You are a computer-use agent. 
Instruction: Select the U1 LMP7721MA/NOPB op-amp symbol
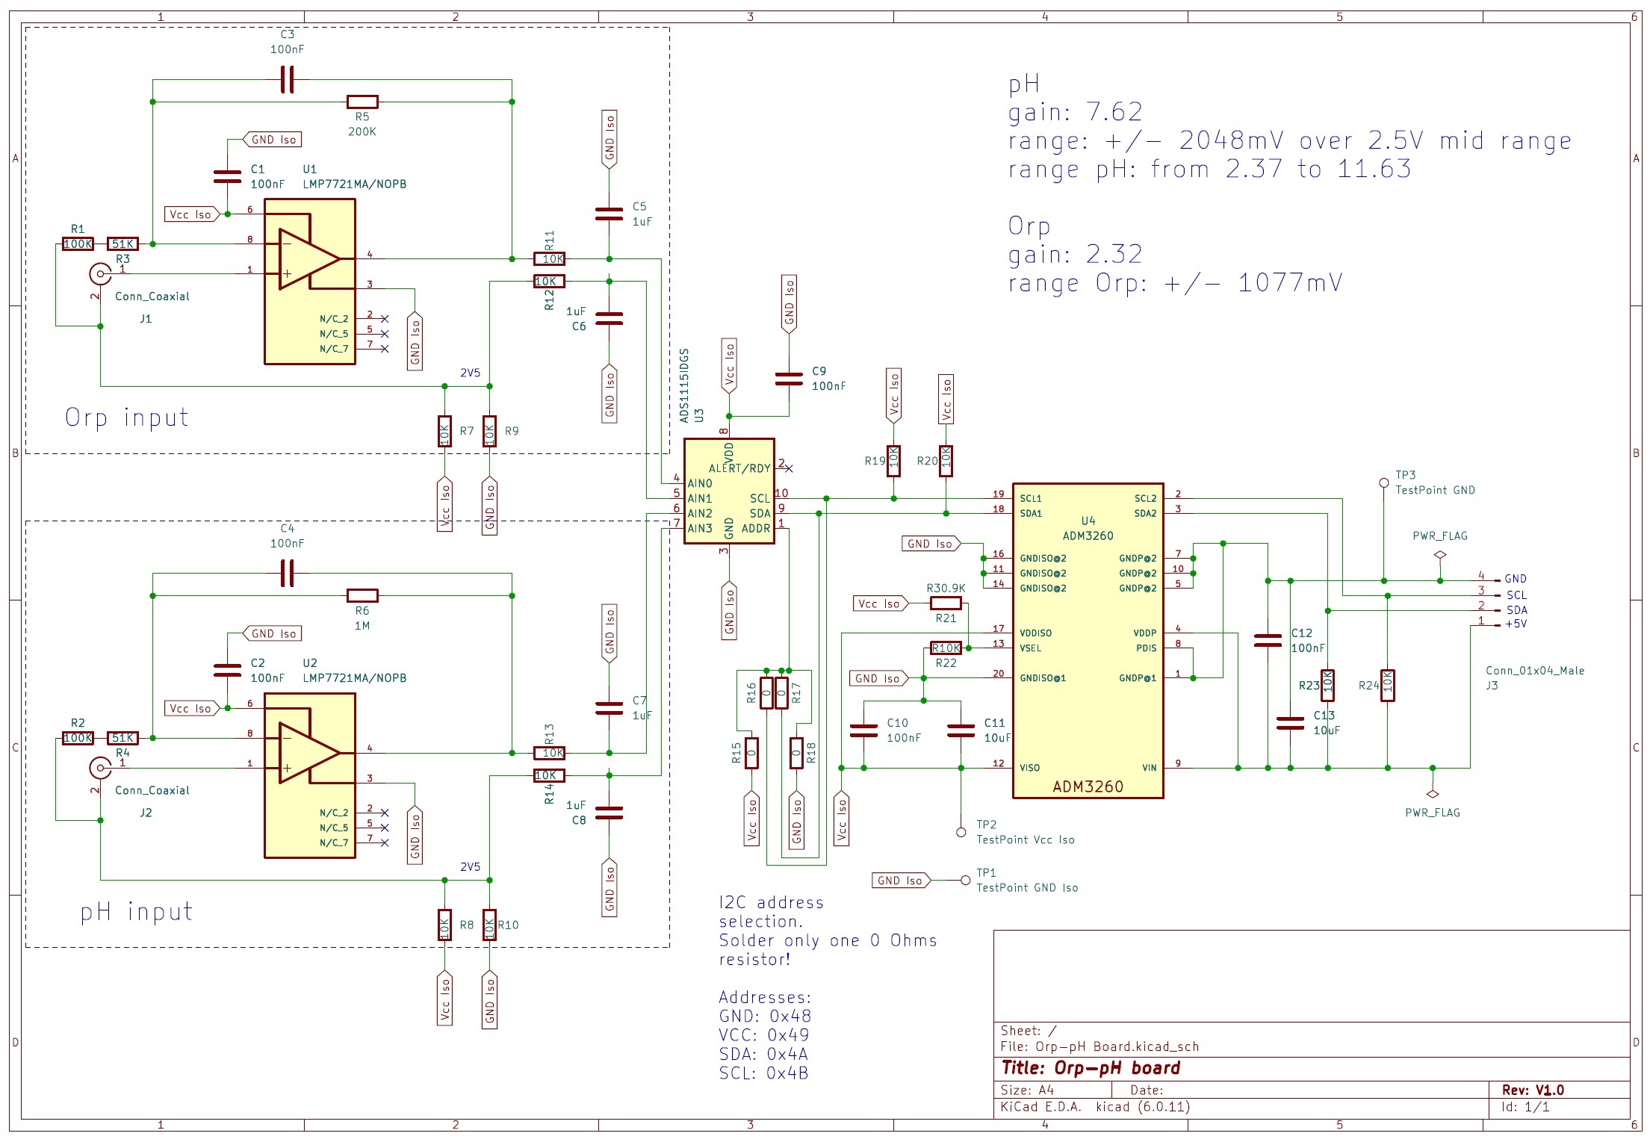[x=309, y=282]
